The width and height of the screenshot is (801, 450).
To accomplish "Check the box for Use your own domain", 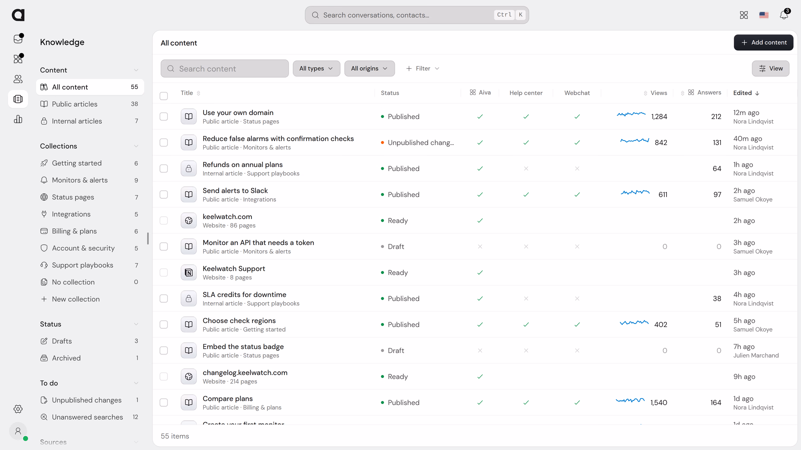I will (164, 116).
